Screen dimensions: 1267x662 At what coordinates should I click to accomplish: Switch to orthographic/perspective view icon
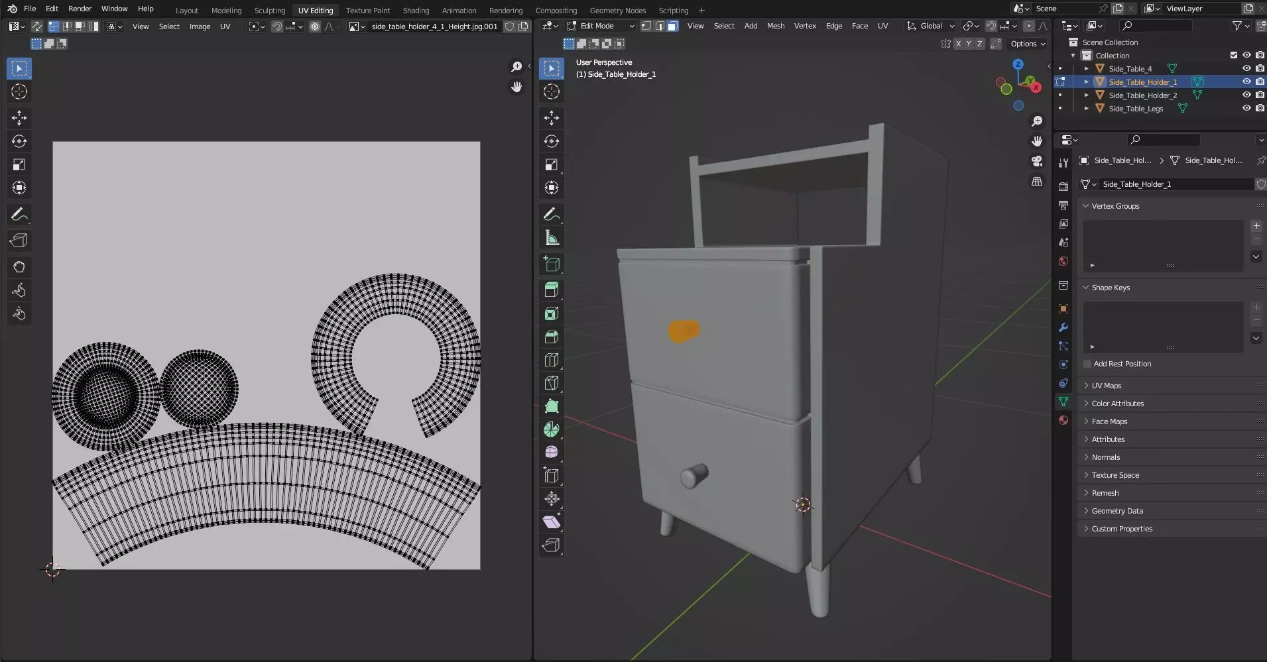pos(1037,181)
